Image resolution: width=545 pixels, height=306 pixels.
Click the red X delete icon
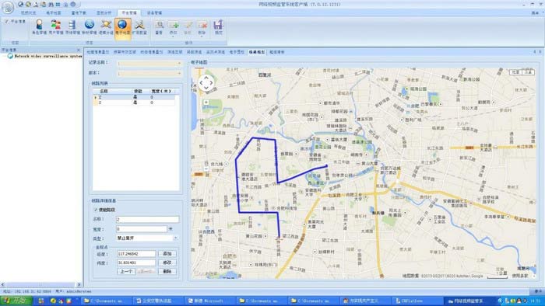coord(202,27)
